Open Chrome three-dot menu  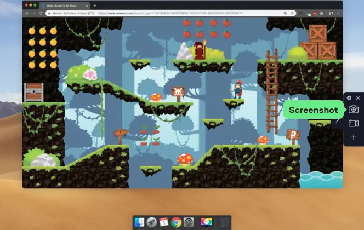click(x=338, y=13)
